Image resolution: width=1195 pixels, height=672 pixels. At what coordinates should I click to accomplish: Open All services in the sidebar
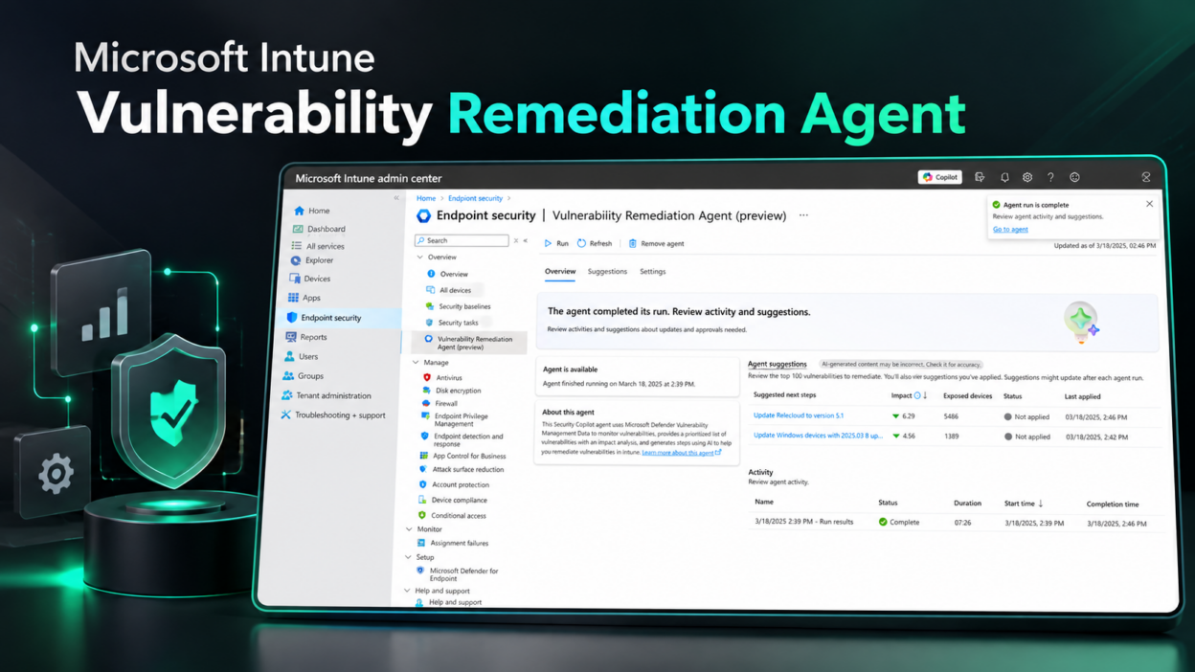pyautogui.click(x=318, y=246)
